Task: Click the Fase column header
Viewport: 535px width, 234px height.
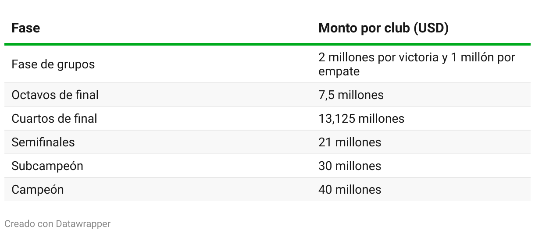Action: click(x=25, y=28)
